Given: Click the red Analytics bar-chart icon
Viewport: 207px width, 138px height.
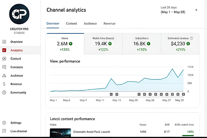Looking at the screenshot, I should coord(4,50).
